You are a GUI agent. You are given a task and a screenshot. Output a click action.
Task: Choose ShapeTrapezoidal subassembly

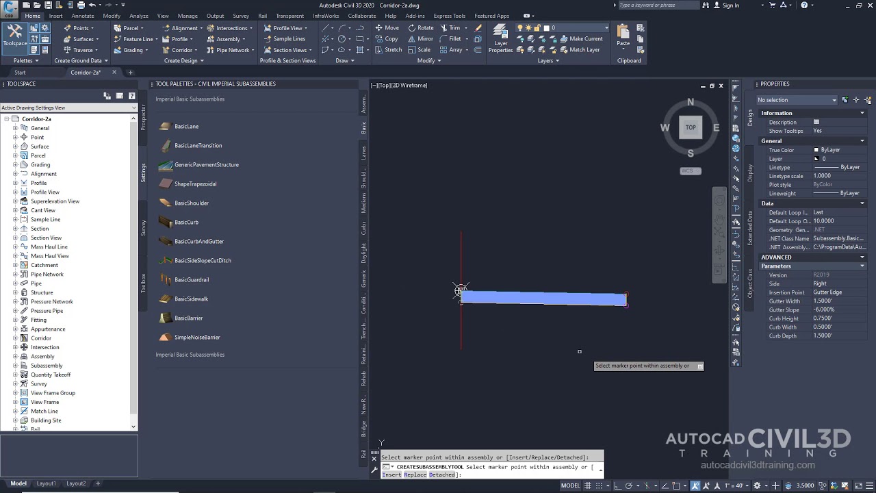(188, 184)
